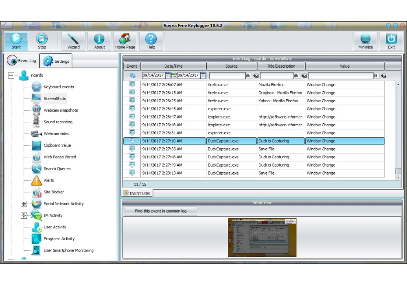407x285 pixels.
Task: Sort by the Event column header
Action: pyautogui.click(x=132, y=66)
